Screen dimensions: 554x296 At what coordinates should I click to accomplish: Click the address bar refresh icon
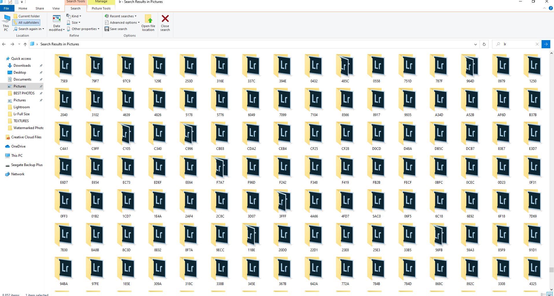pos(484,44)
